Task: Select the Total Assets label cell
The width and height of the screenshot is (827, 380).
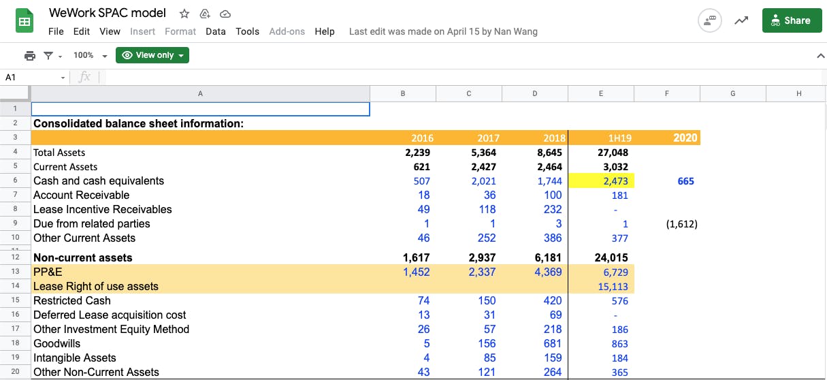Action: point(200,153)
